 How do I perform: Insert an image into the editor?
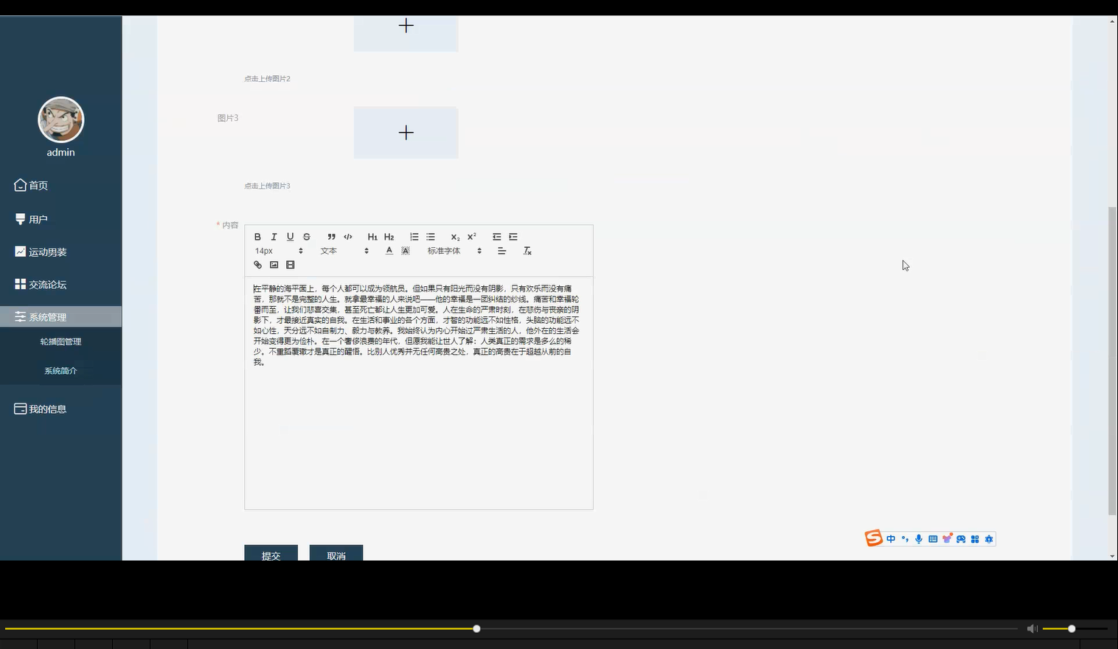pyautogui.click(x=274, y=265)
